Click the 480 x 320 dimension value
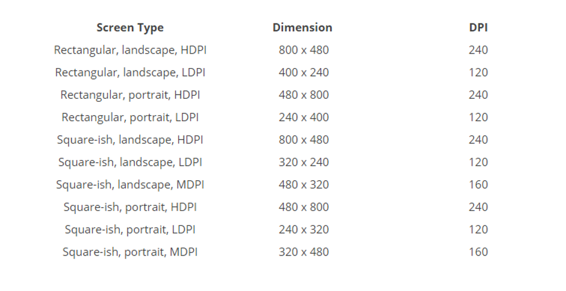 tap(303, 184)
